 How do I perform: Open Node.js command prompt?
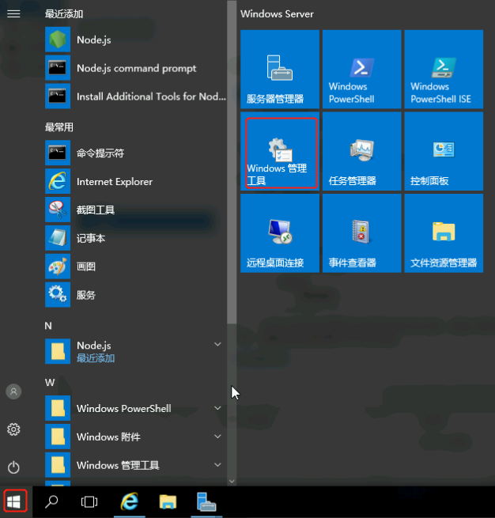pyautogui.click(x=135, y=68)
